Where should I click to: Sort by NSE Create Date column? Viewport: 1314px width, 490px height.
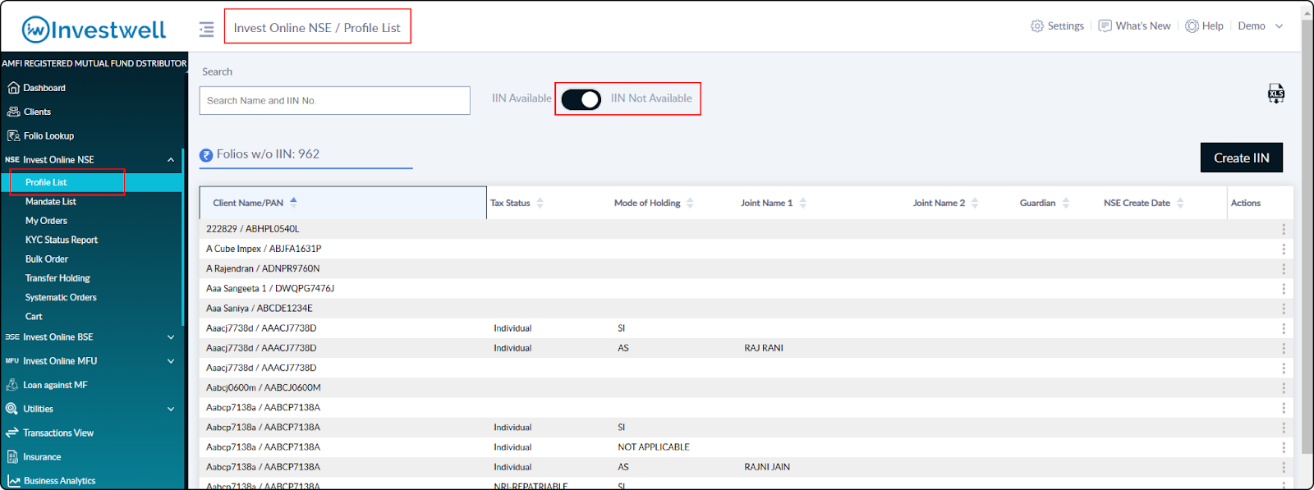click(1179, 203)
